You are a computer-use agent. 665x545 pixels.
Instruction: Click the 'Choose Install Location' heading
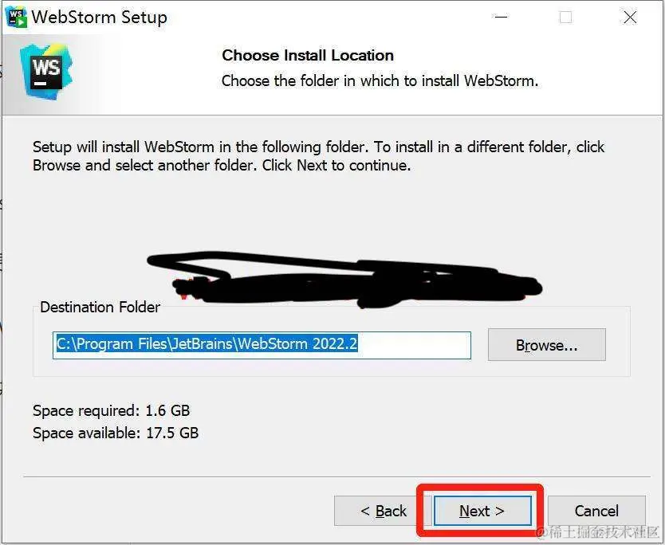[x=308, y=55]
